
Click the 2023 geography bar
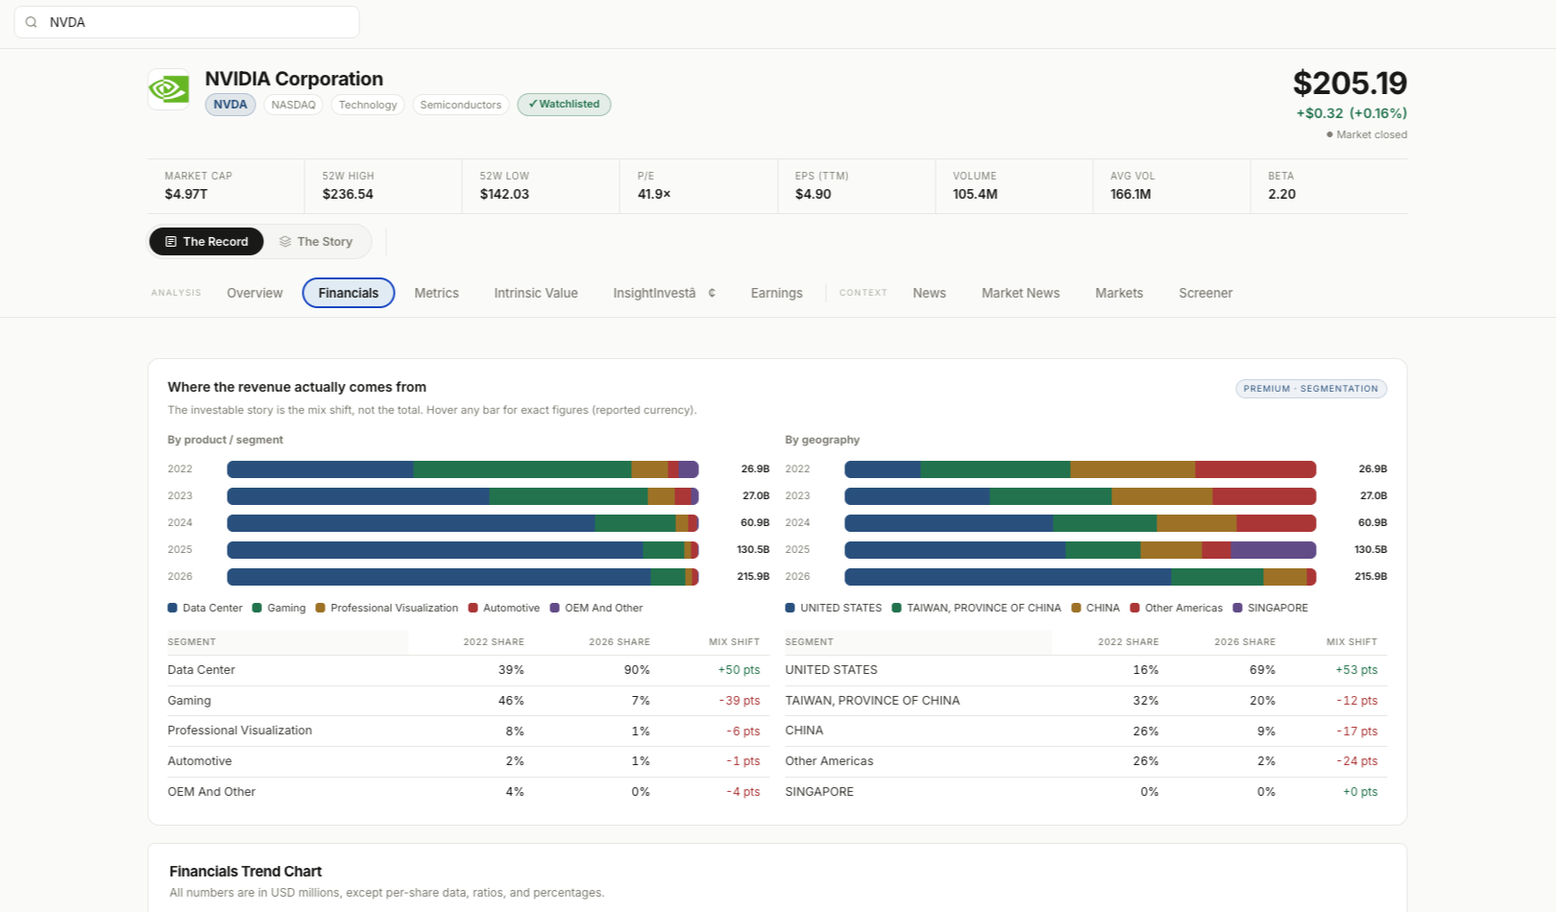[1081, 496]
